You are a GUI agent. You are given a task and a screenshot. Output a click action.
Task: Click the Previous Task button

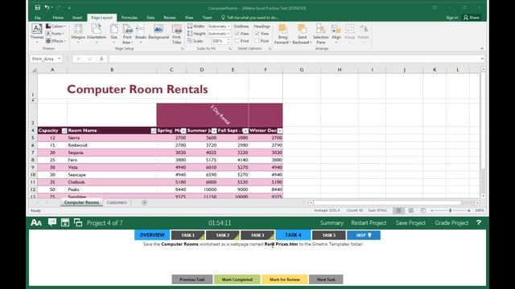point(192,279)
